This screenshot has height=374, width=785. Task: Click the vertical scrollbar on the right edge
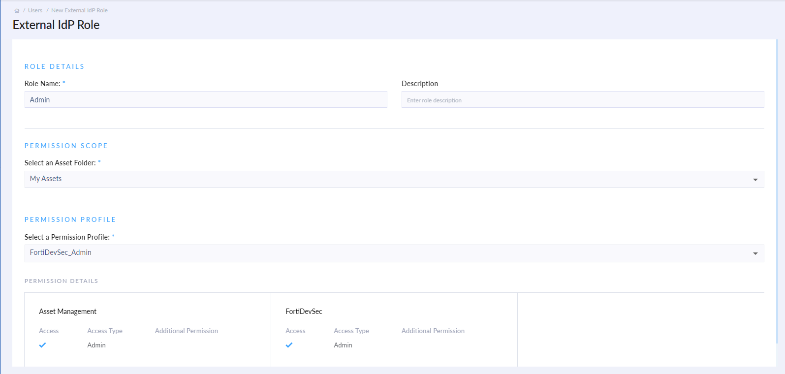pos(777,192)
